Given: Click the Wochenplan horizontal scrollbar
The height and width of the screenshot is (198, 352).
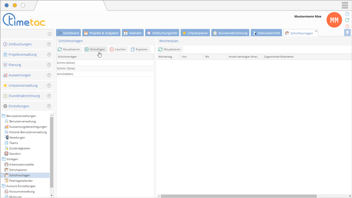Looking at the screenshot, I should (237, 196).
